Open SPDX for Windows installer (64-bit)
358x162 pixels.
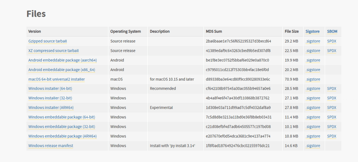point(331,88)
